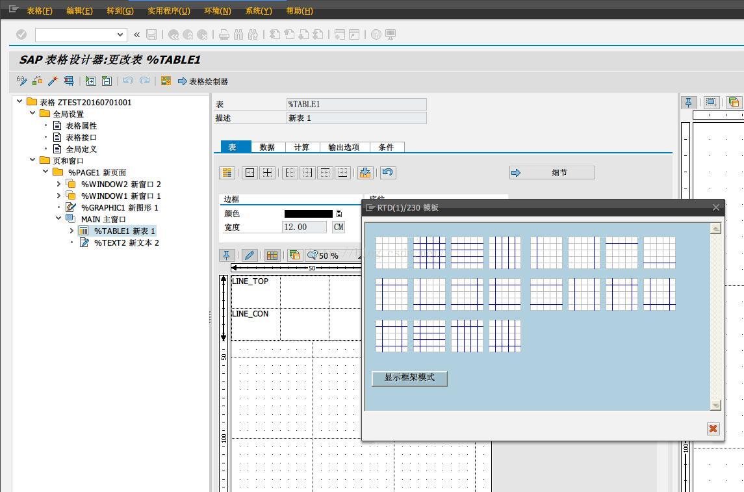
Task: Click the display/change glasses-pencil icon
Action: pos(22,81)
